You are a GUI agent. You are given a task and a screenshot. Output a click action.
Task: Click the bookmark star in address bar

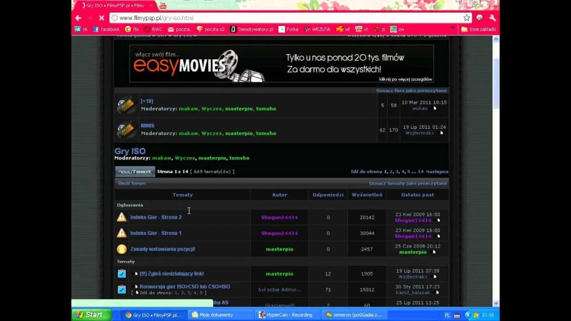(x=467, y=18)
